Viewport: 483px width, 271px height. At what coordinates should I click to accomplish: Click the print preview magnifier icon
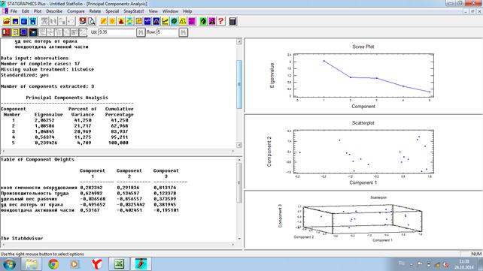click(92, 21)
